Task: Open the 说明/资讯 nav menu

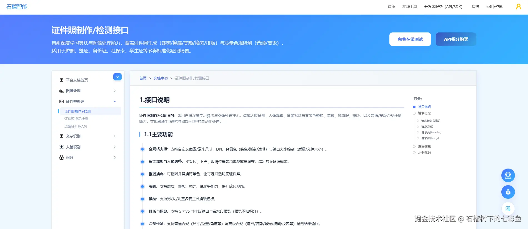Action: click(x=494, y=7)
